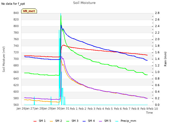This screenshot has height=126, width=169.
Task: Click the SM 3 green legend swatch
Action: tap(68, 121)
